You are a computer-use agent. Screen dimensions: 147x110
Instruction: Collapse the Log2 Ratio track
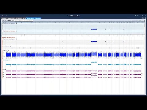point(3,50)
